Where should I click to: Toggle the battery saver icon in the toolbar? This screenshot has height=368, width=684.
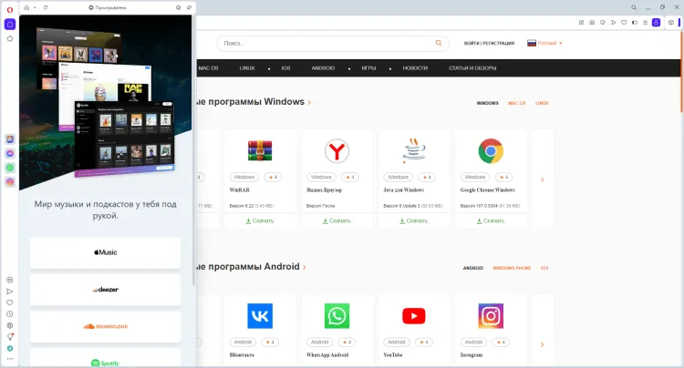[635, 22]
